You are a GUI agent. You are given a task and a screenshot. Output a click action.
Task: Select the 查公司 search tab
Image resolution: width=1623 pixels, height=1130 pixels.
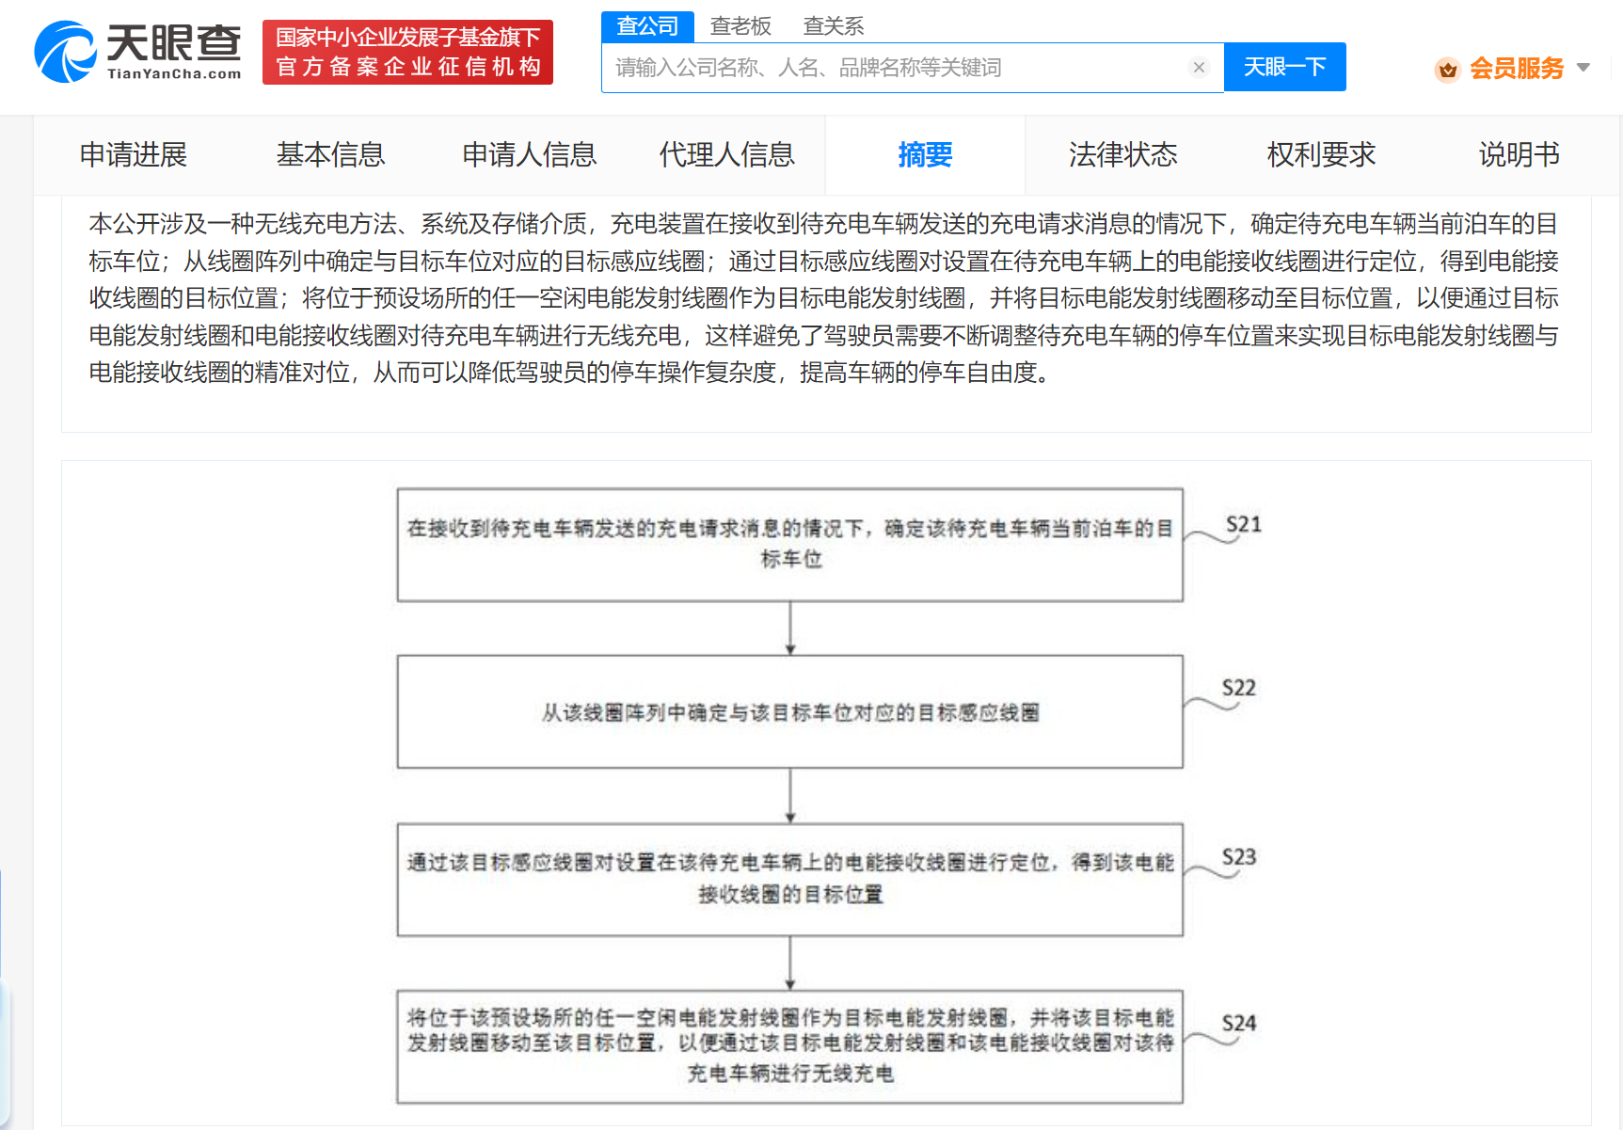click(647, 26)
